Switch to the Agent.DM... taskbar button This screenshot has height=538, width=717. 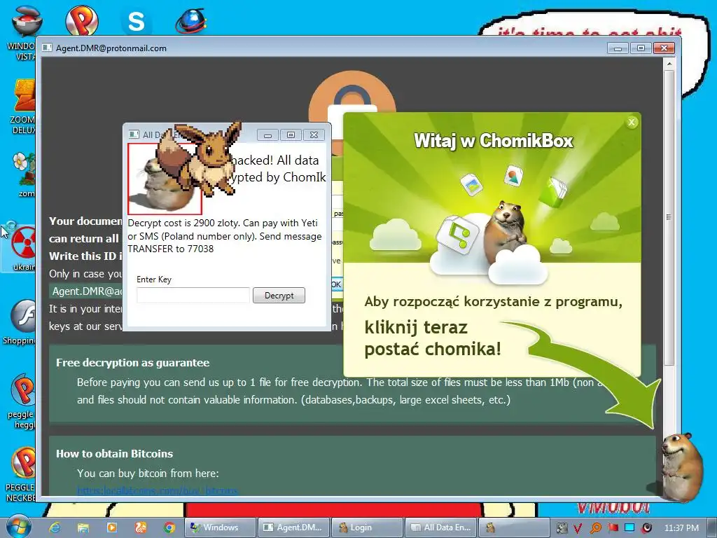[293, 527]
